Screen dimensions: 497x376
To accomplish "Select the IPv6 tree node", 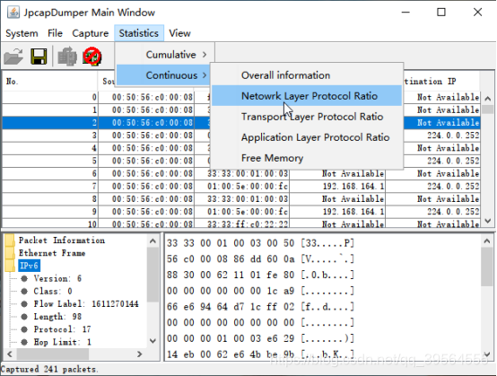I will click(x=29, y=266).
